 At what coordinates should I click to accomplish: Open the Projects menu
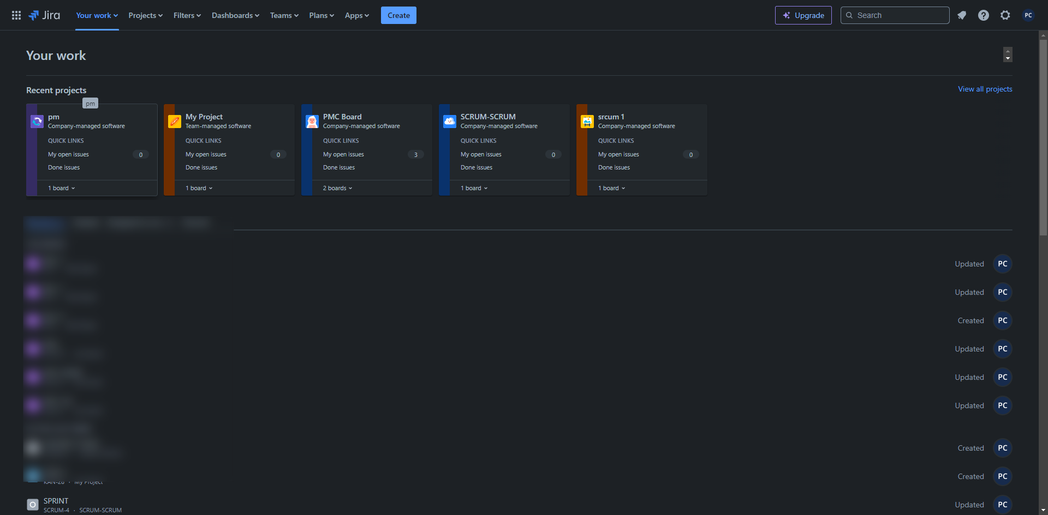click(x=146, y=15)
